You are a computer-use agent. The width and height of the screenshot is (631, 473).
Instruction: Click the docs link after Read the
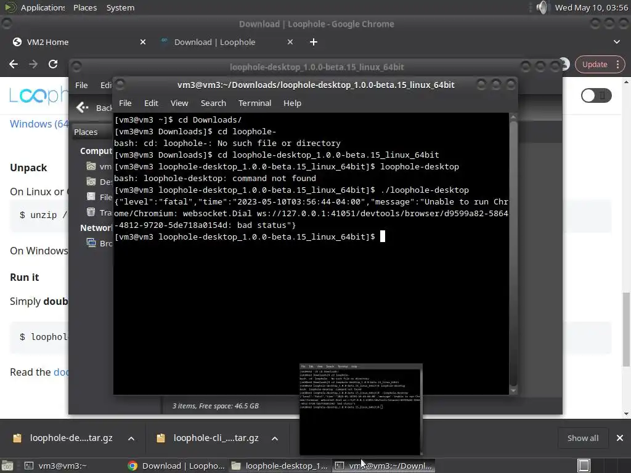(61, 373)
